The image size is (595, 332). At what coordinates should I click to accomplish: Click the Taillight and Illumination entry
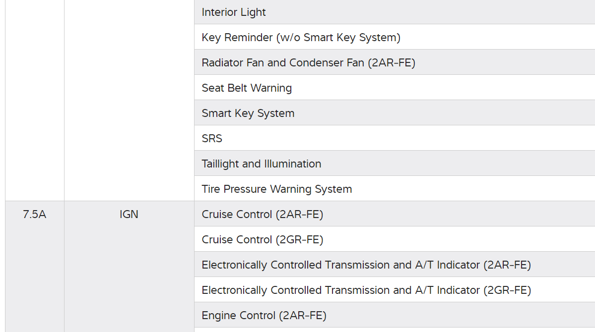(261, 164)
